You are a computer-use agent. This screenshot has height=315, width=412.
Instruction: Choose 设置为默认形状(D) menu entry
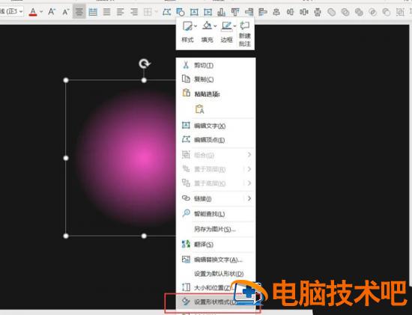pos(216,274)
